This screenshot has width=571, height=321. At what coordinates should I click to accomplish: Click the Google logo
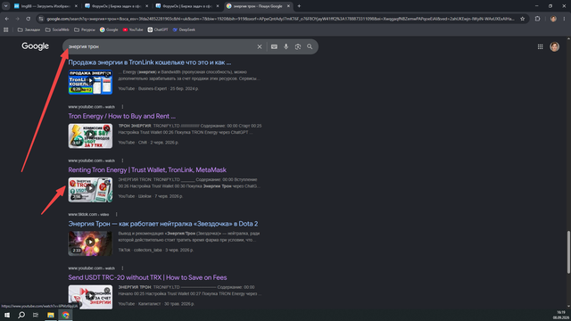coord(35,46)
